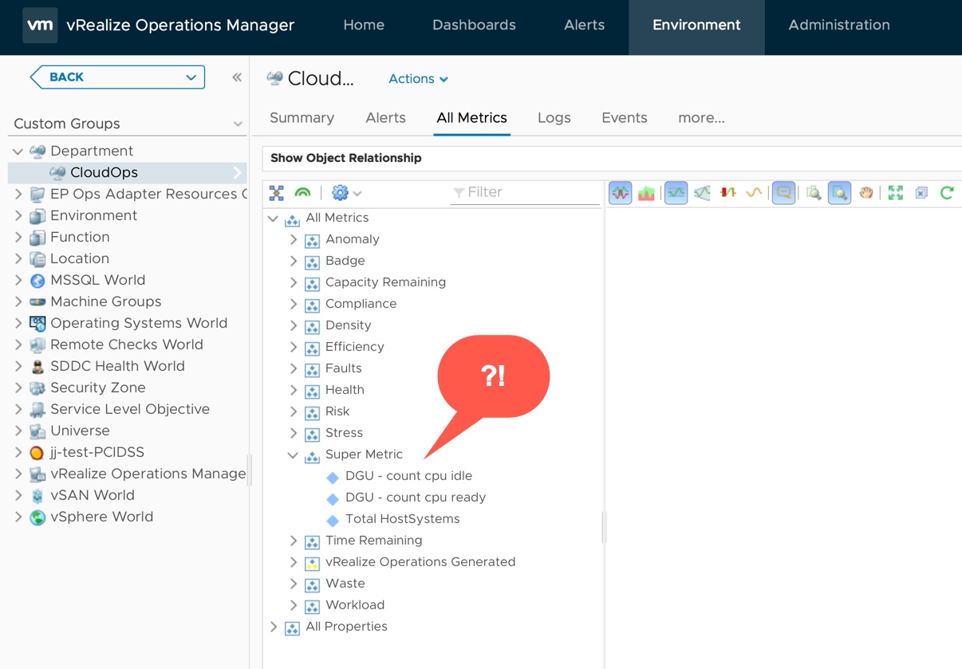Open the BACK dropdown arrow
This screenshot has width=962, height=669.
tap(191, 77)
